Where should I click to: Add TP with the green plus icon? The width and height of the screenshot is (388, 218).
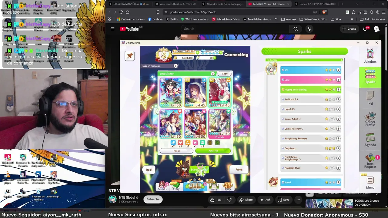tap(198, 52)
